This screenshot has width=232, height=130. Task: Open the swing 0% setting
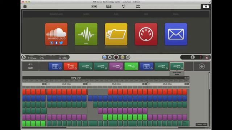42,58
